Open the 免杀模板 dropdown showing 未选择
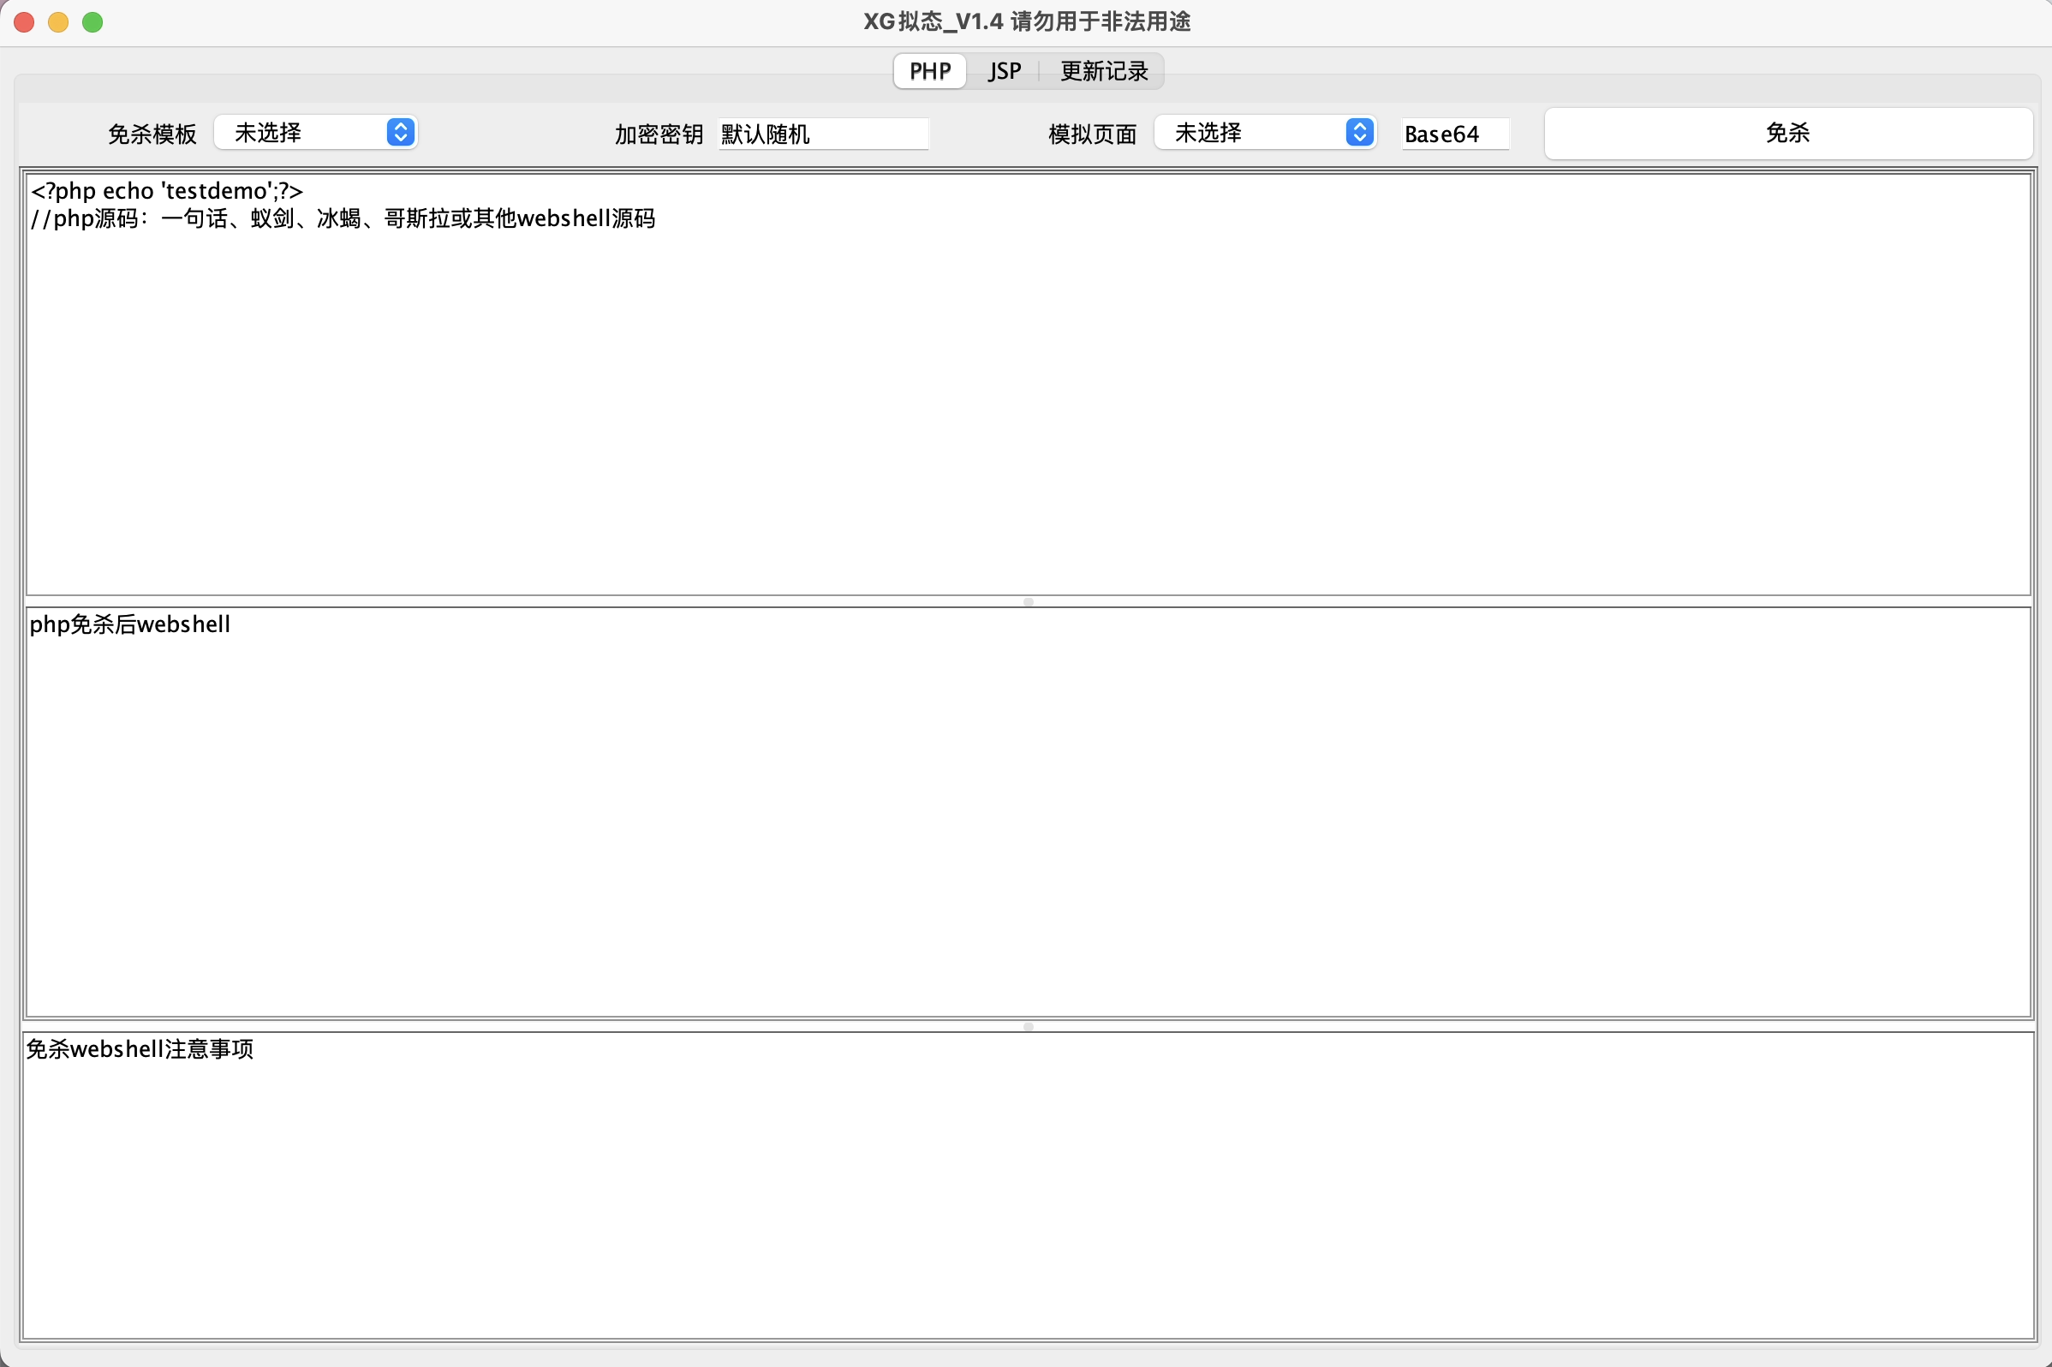 [301, 133]
